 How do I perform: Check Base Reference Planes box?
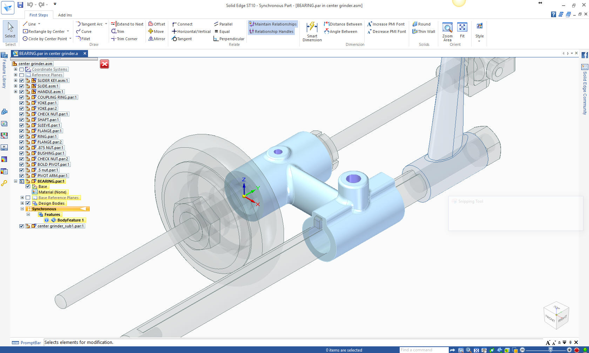28,198
